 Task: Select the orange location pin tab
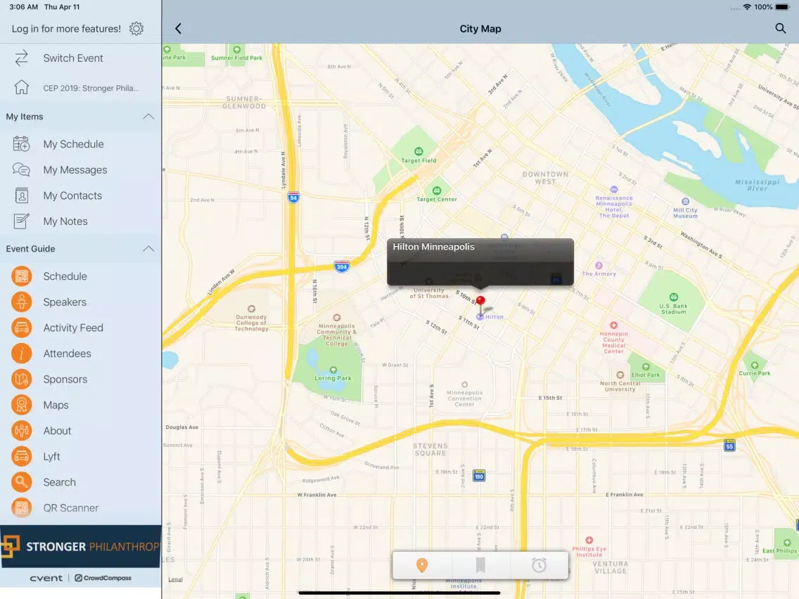(x=422, y=565)
